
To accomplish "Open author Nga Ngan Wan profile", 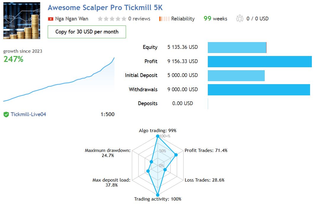I will tap(71, 19).
